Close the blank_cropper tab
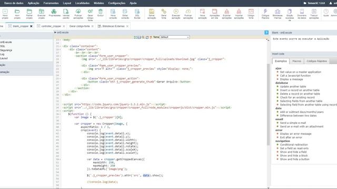 tap(31, 26)
